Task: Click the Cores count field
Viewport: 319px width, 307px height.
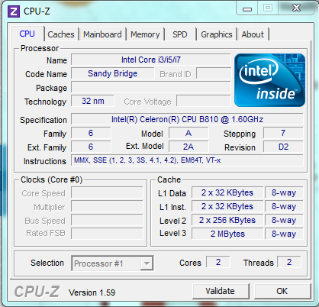Action: [218, 262]
